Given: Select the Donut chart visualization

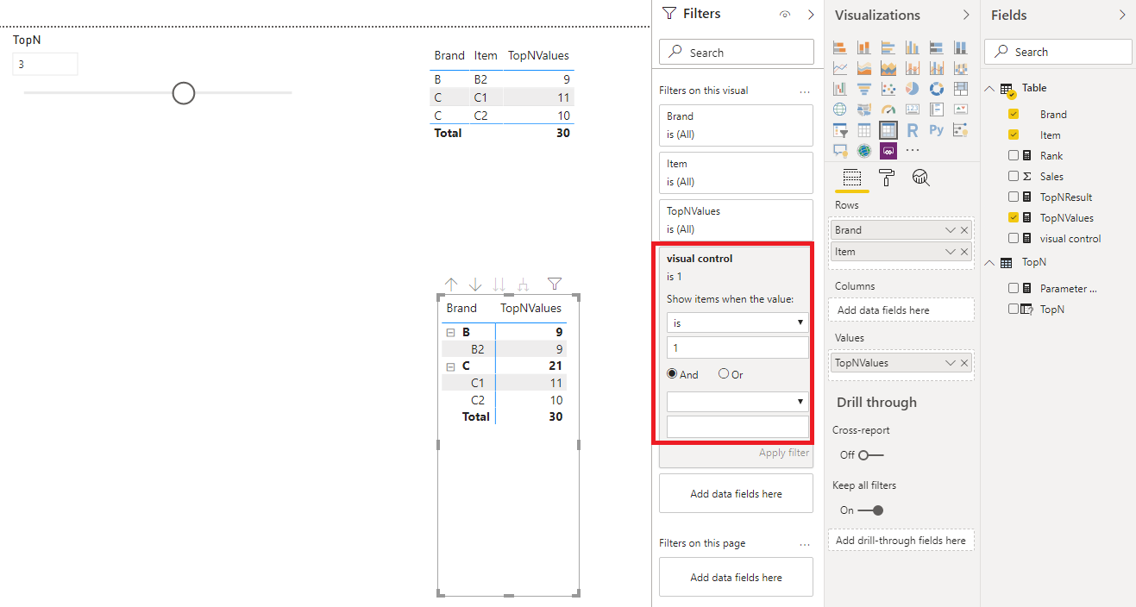Looking at the screenshot, I should (937, 89).
